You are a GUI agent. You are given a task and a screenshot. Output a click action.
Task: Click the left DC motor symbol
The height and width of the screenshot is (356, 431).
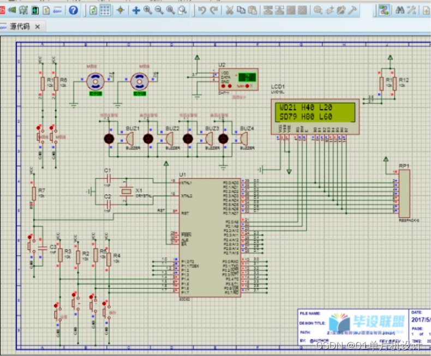(x=95, y=82)
